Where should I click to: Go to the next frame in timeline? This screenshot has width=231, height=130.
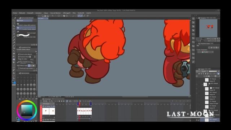tap(62, 101)
